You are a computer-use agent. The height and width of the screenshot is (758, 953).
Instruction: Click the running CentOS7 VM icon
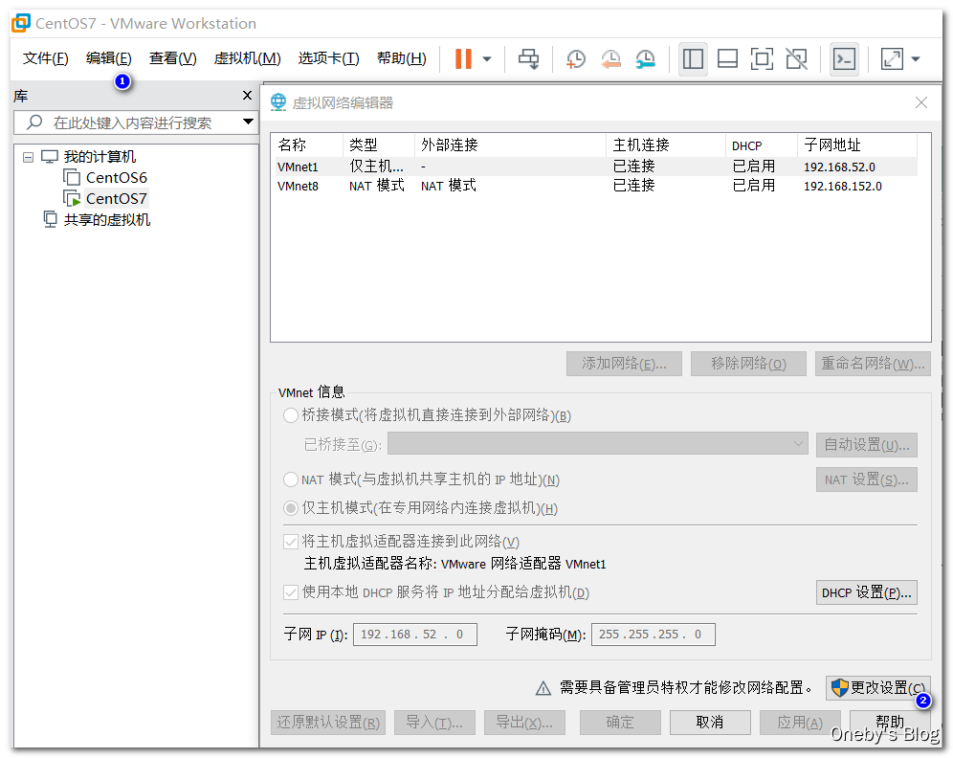coord(72,198)
